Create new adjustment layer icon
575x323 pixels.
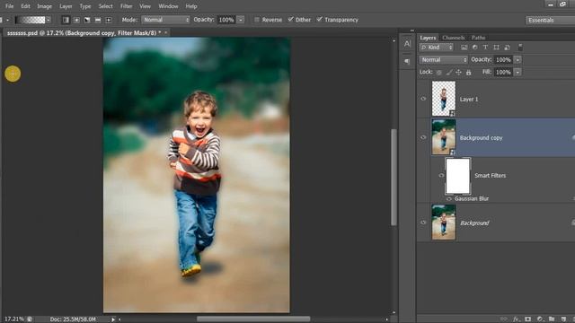pos(540,319)
